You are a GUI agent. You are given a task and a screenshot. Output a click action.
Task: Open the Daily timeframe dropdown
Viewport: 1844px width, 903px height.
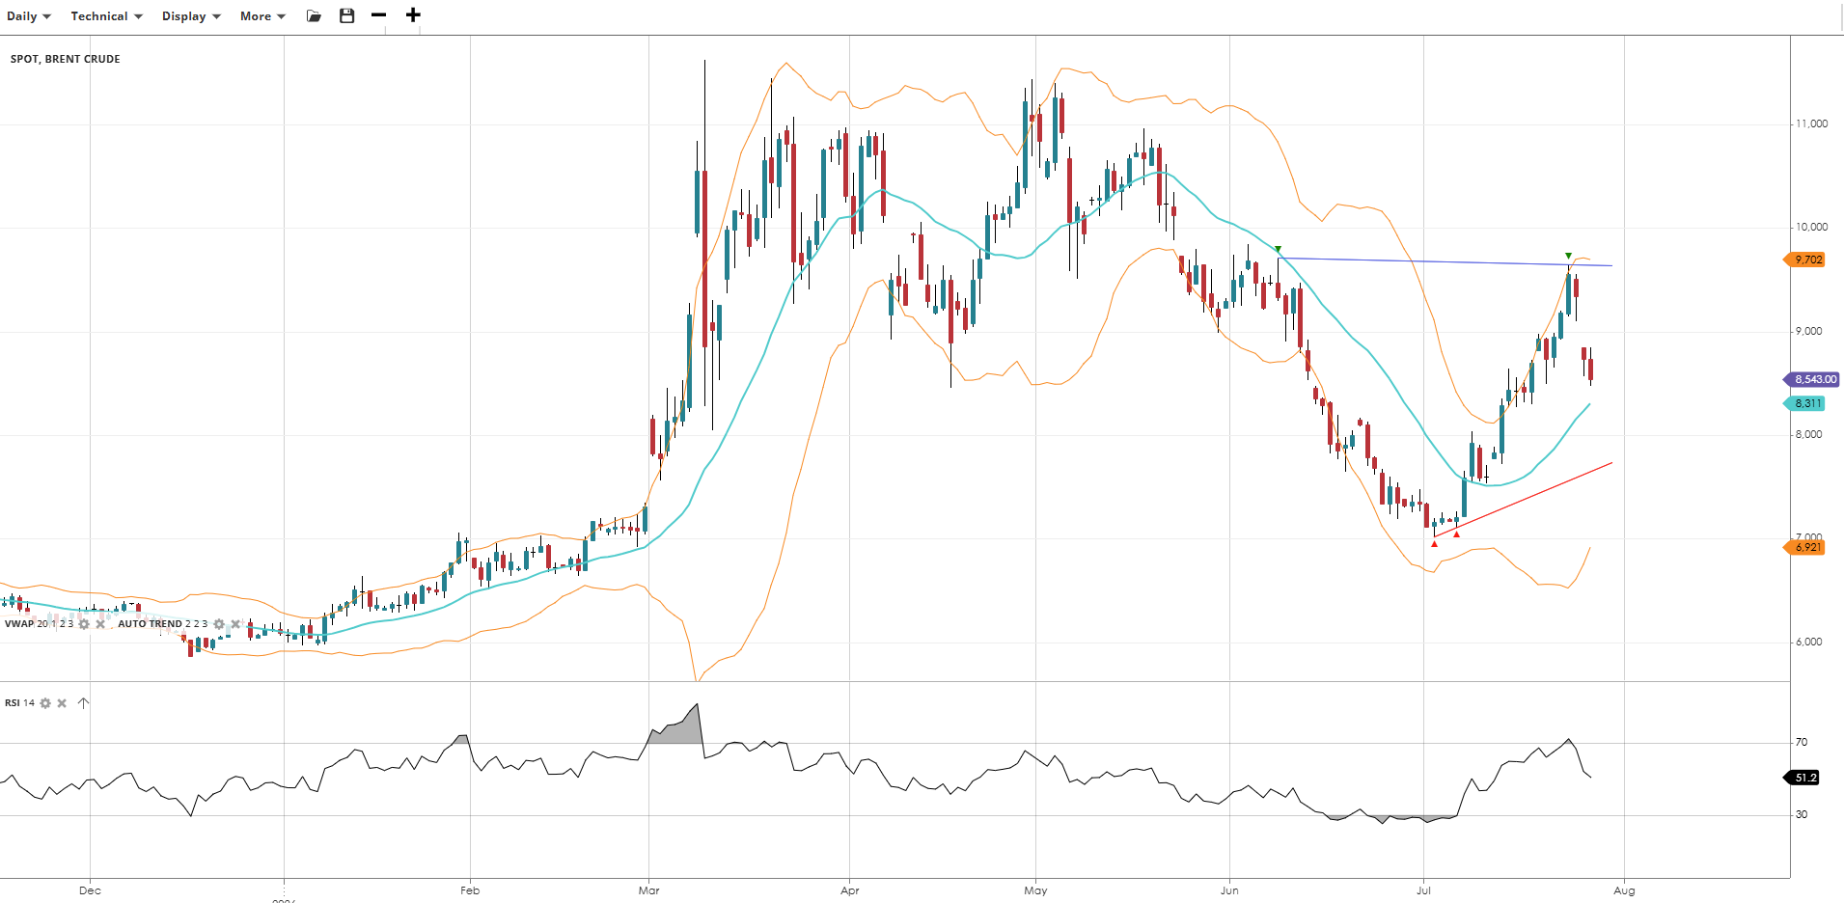point(29,16)
